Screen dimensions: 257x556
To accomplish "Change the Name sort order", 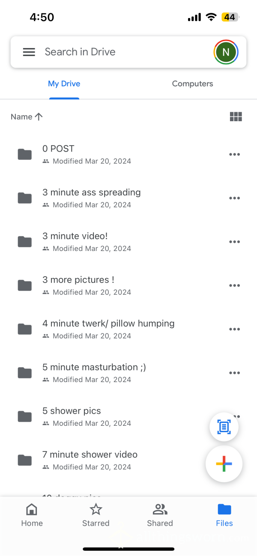I will click(x=27, y=117).
